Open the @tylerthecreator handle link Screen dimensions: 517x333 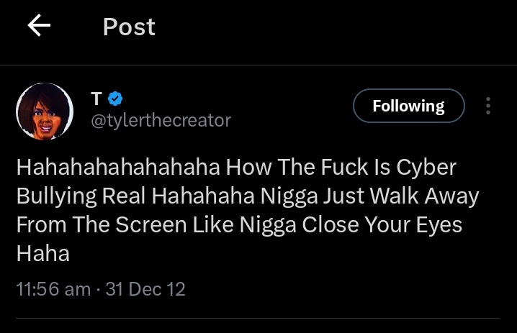click(161, 120)
